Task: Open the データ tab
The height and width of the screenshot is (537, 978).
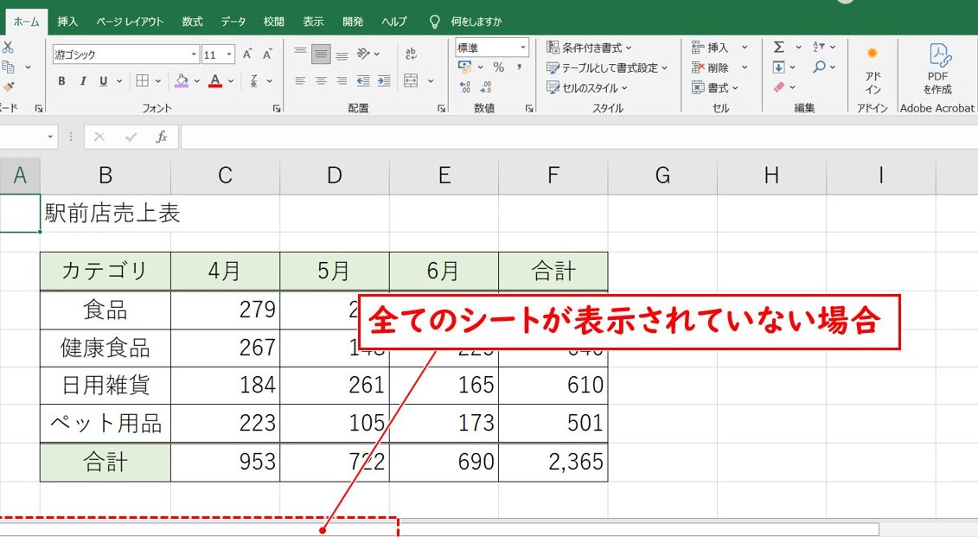Action: tap(233, 22)
